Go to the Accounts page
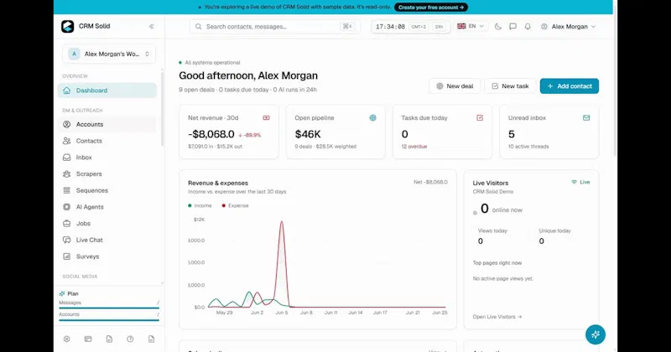Viewport: 671px width, 352px height. (107, 125)
